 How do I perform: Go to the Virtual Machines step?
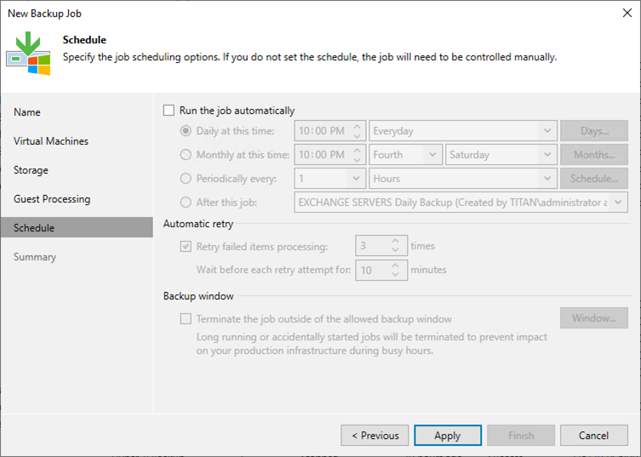click(x=51, y=141)
